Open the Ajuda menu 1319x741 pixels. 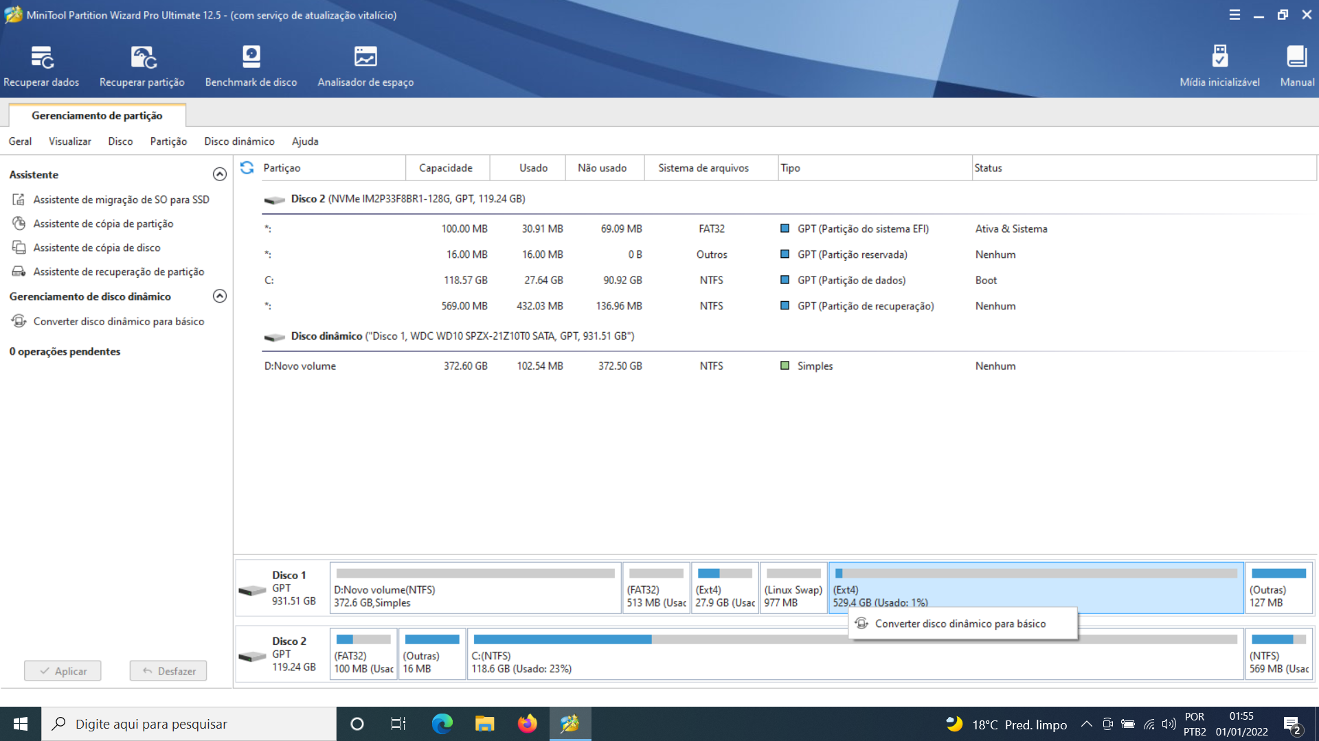click(305, 141)
